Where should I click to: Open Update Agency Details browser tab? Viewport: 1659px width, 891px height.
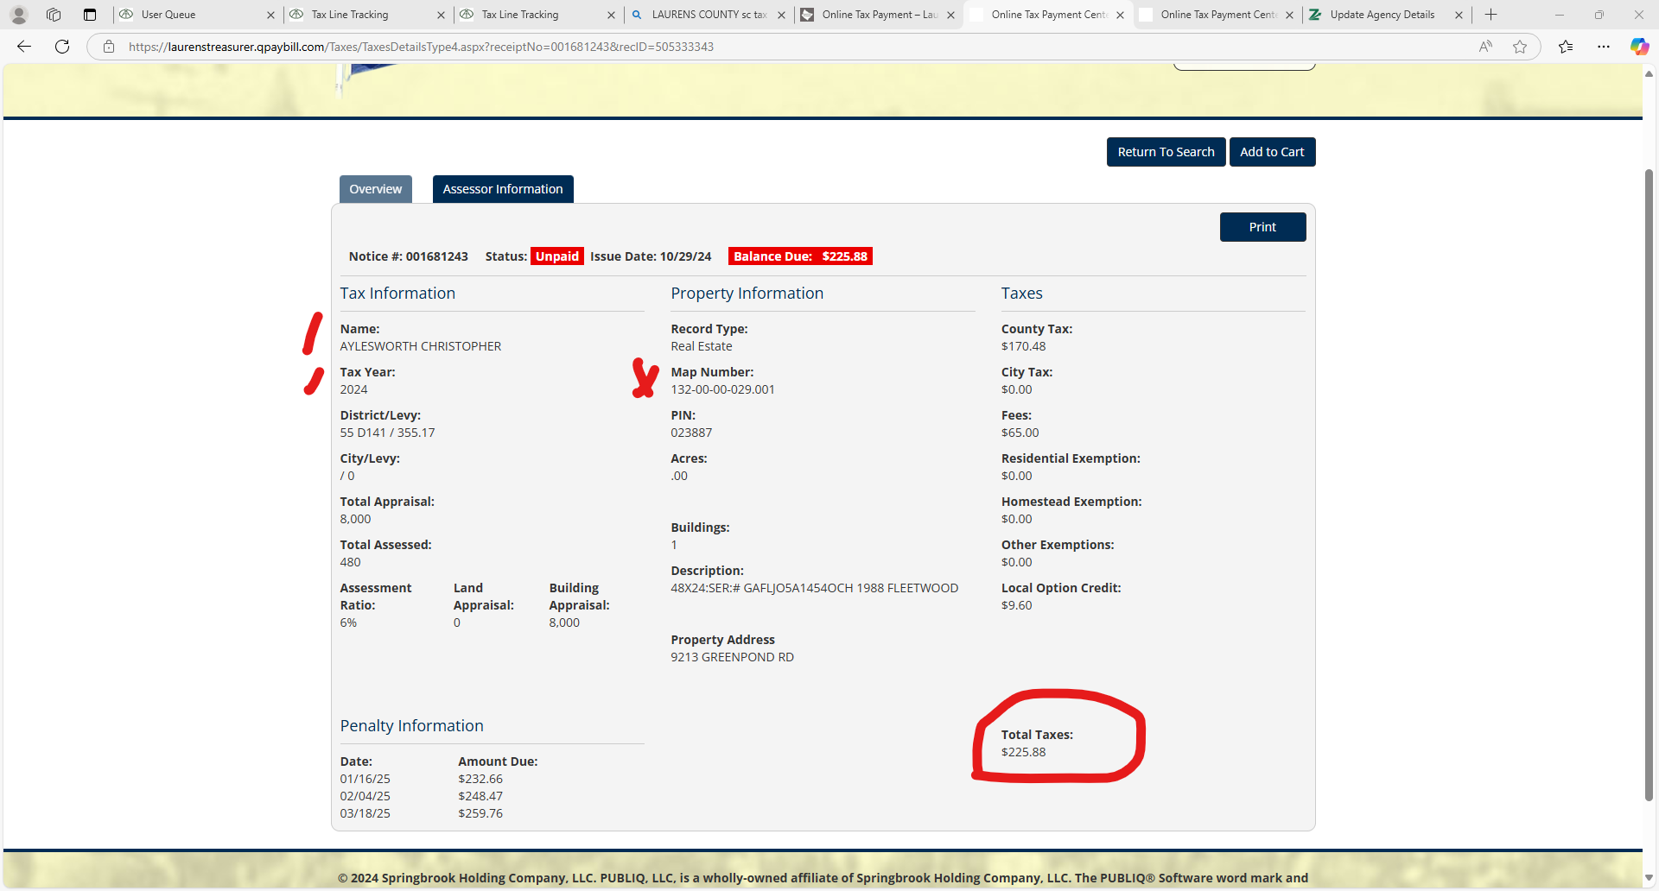tap(1381, 15)
